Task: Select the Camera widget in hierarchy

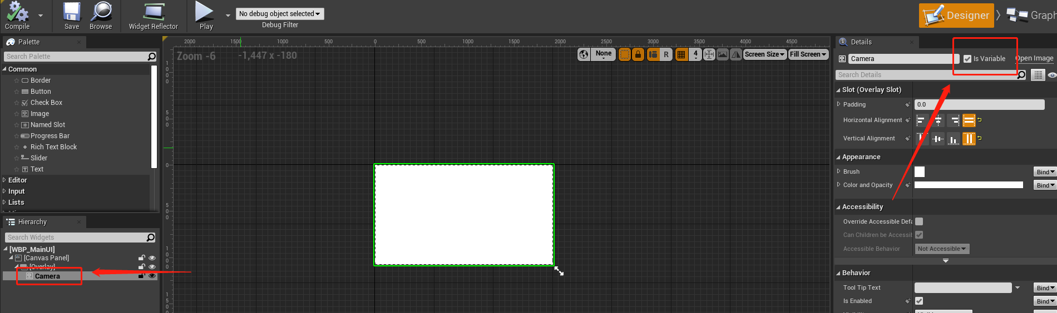Action: click(x=47, y=276)
